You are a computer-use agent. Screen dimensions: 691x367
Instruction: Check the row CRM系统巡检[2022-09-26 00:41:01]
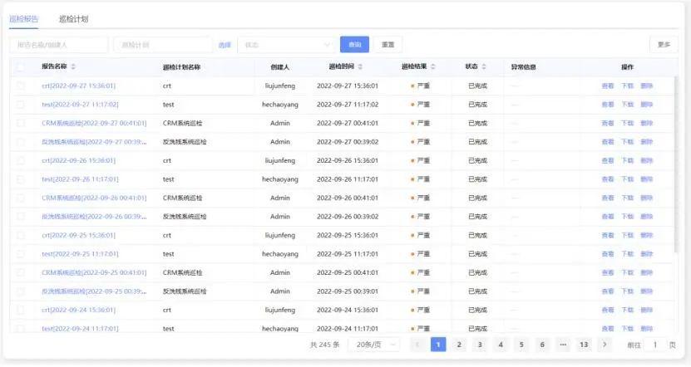pos(20,198)
